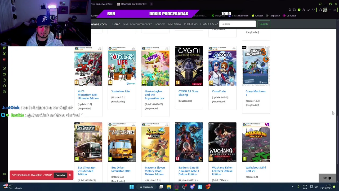
Task: Open Genders menu item
Action: [160, 24]
